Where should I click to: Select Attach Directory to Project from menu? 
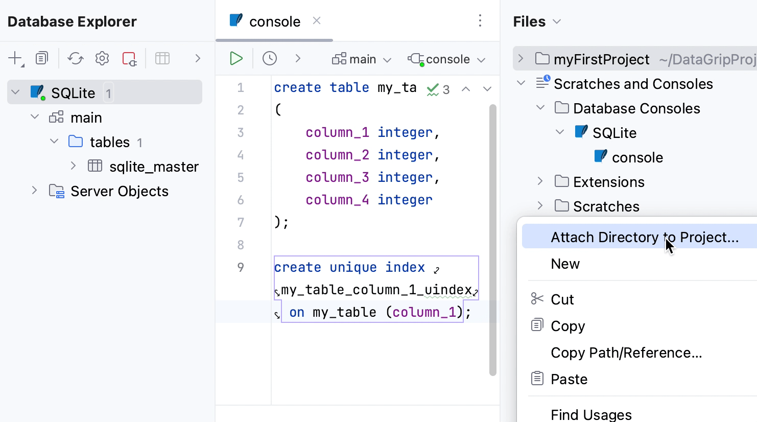[644, 237]
